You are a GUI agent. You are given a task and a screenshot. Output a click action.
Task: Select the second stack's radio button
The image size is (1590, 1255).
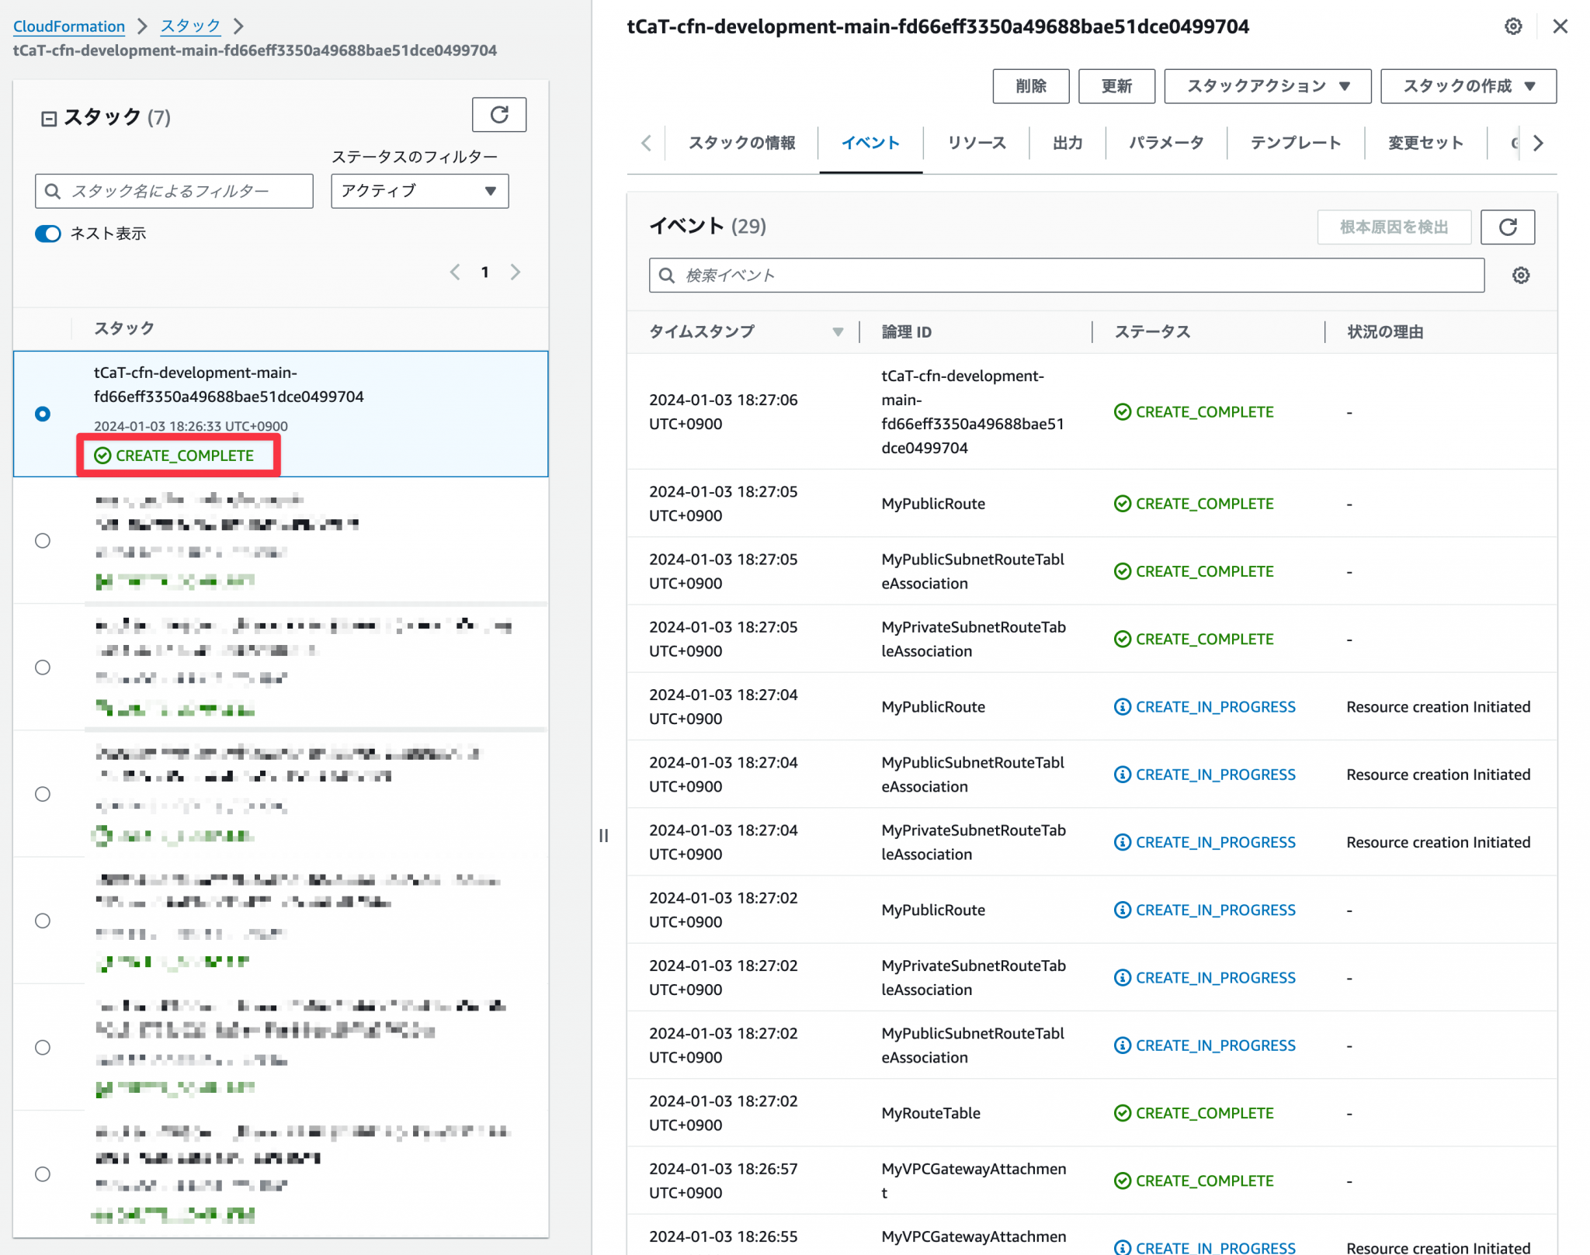(x=43, y=541)
